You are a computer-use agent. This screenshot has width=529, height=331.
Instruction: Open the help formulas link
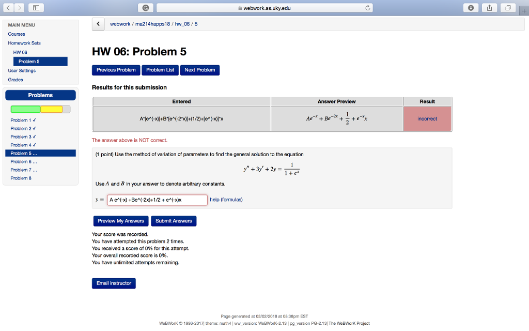coord(226,199)
